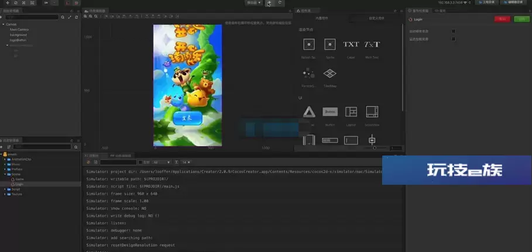Image resolution: width=532 pixels, height=252 pixels.
Task: Expand the Script folder
Action: point(5,189)
